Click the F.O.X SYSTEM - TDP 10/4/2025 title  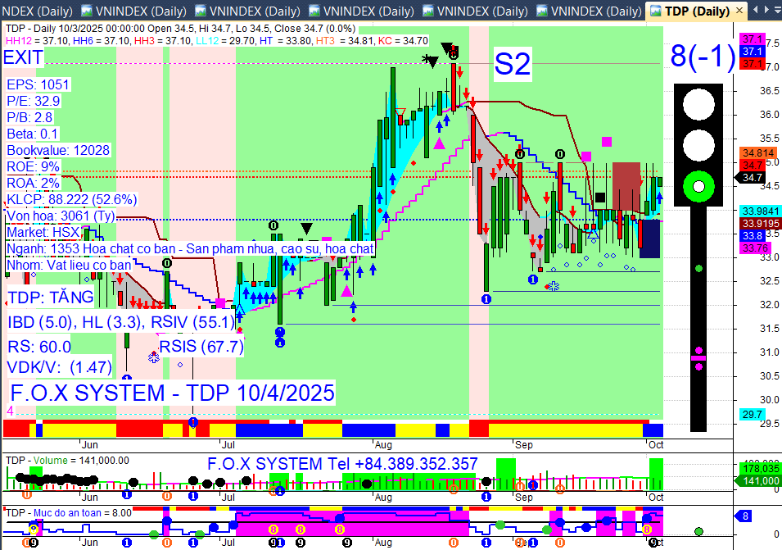pos(172,393)
